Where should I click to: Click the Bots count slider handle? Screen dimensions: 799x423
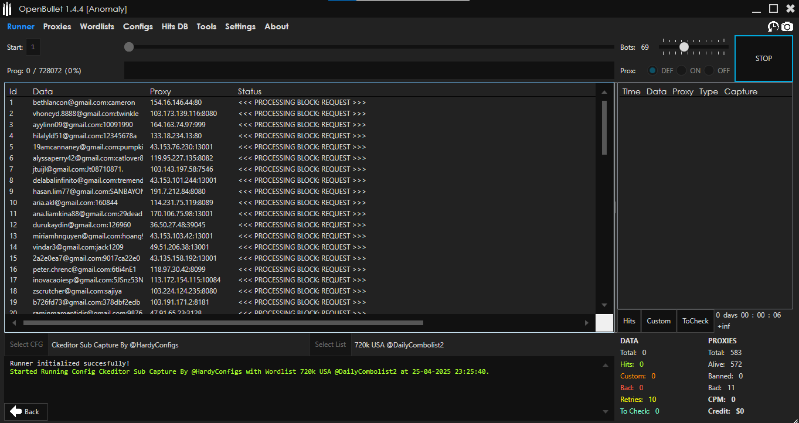pyautogui.click(x=684, y=47)
